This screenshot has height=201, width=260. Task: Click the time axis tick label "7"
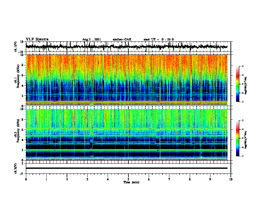pos(169,179)
